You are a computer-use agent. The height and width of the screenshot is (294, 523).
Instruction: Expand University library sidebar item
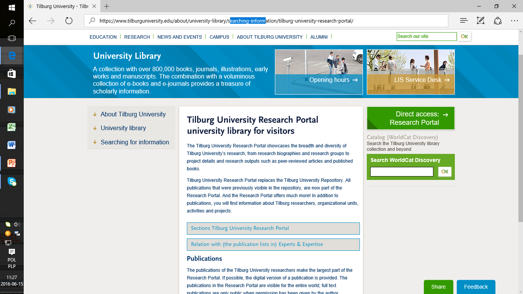pos(131,128)
